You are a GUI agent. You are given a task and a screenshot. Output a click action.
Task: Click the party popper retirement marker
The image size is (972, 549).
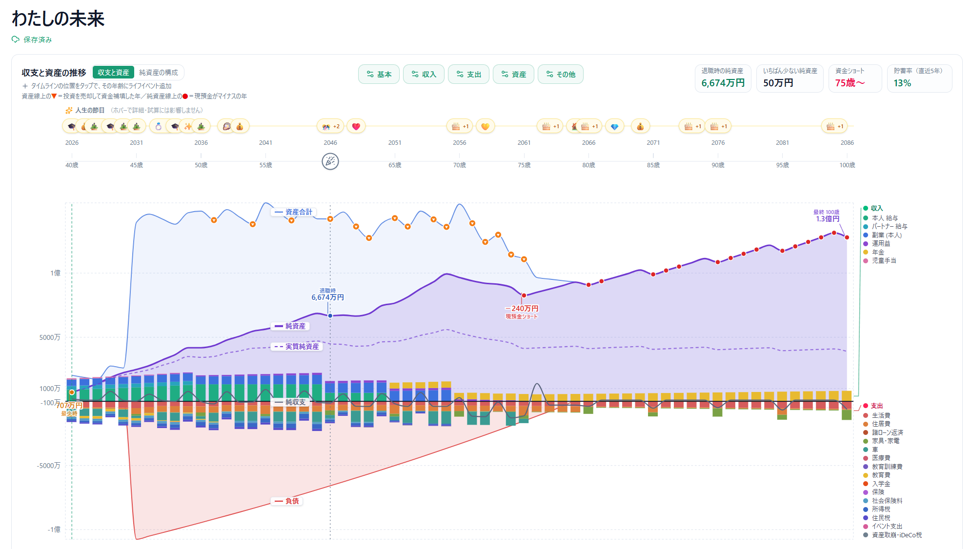coord(330,161)
